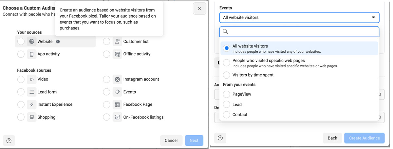This screenshot has height=149, width=393.
Task: Select the Events source radio button
Action: [106, 92]
